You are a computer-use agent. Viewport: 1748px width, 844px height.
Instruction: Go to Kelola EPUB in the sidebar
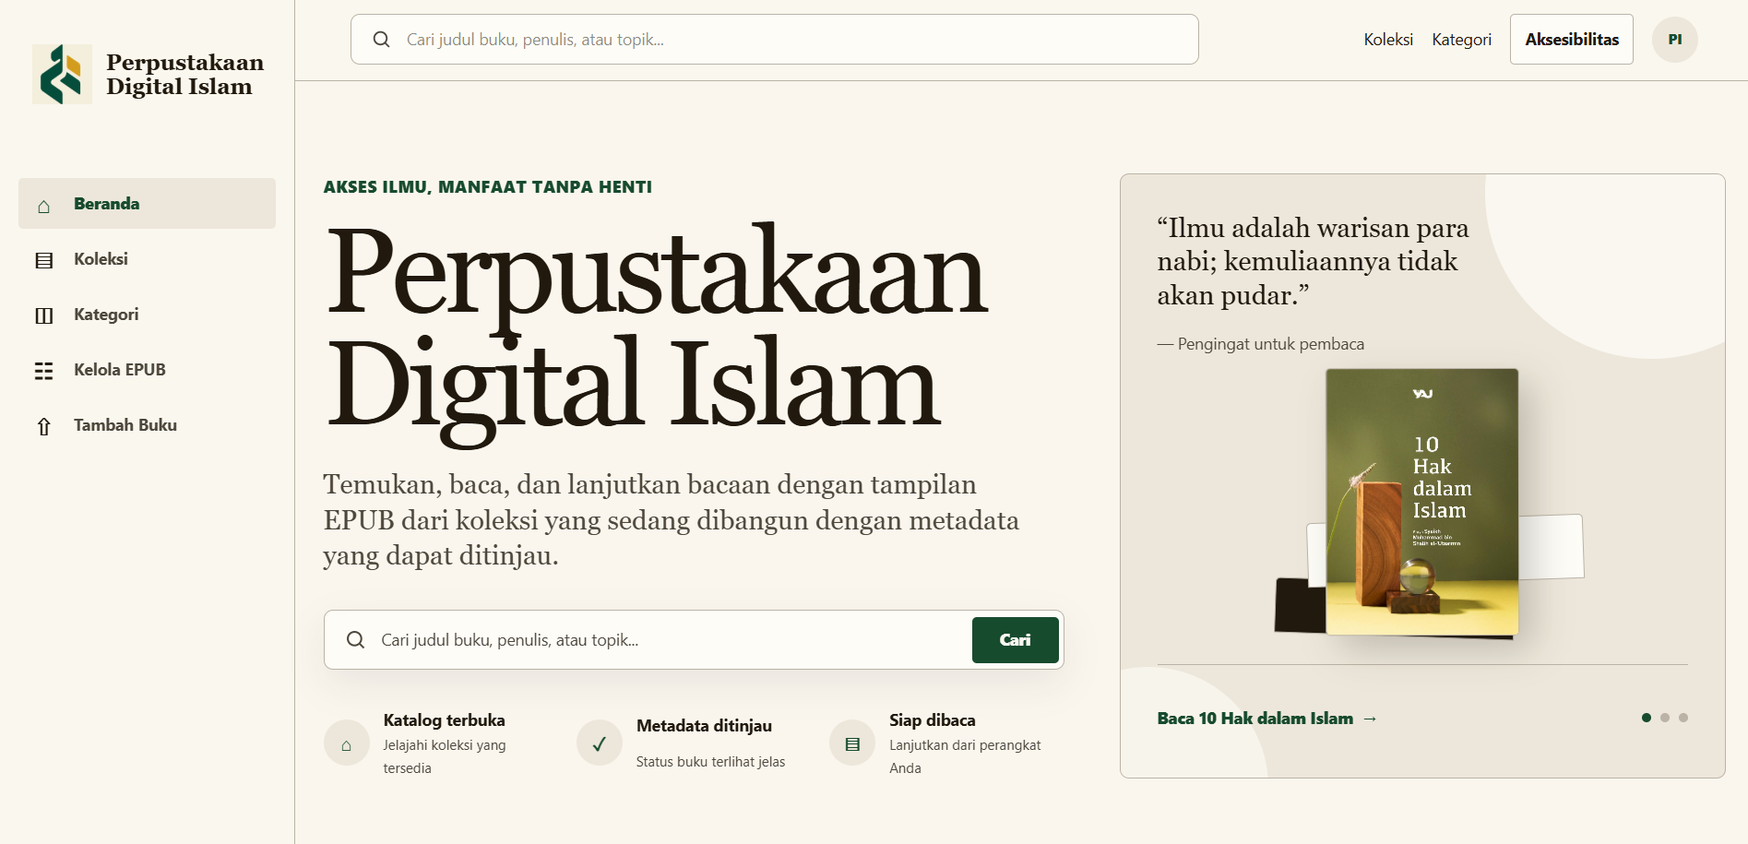(x=147, y=370)
